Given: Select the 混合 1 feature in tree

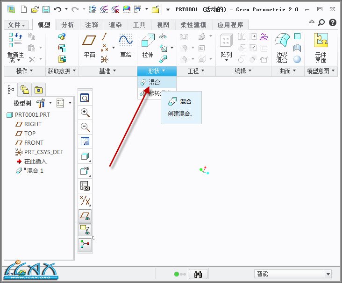Looking at the screenshot, I should point(30,170).
